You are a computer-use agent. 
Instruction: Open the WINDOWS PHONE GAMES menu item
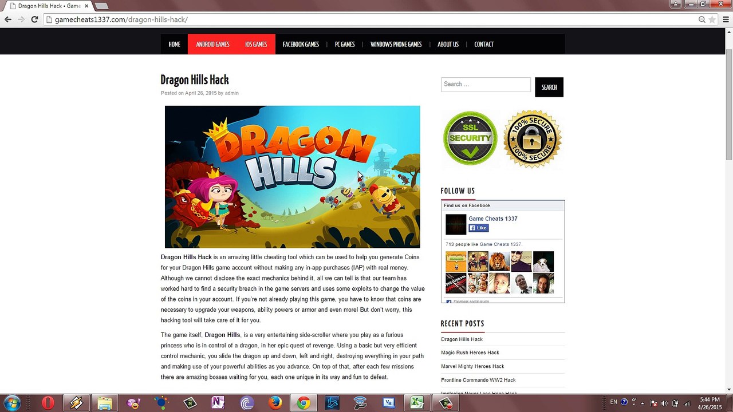click(396, 44)
